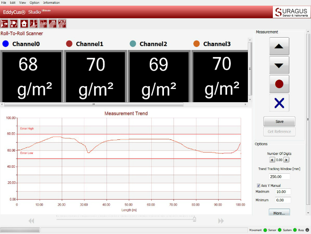Click the Channel3 orange color dot

tap(196, 44)
